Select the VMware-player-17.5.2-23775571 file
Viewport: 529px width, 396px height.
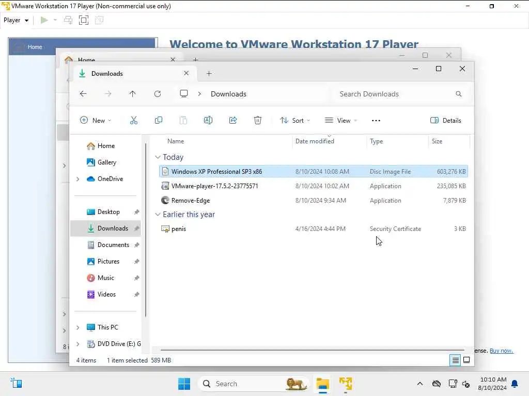point(314,186)
